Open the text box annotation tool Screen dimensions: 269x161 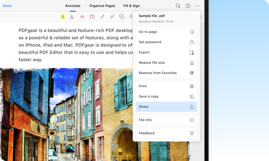[x=92, y=17]
